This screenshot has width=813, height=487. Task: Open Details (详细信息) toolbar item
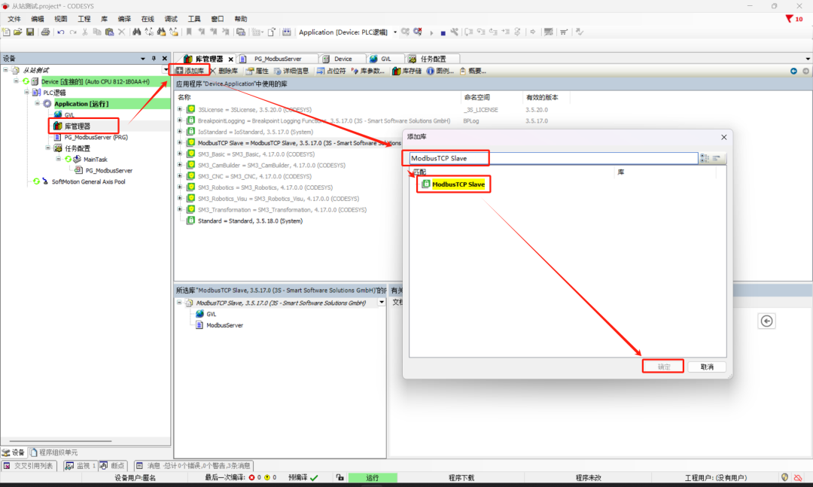(x=291, y=71)
